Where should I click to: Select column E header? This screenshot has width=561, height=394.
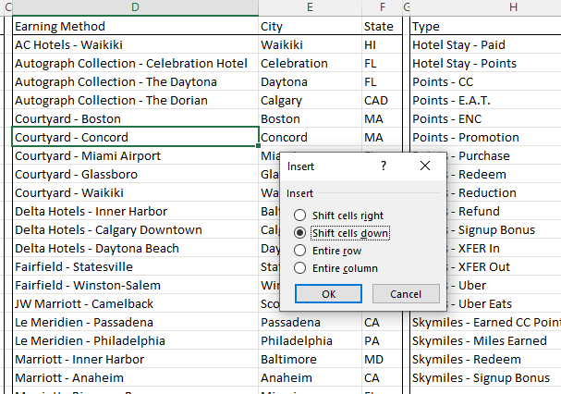click(310, 7)
